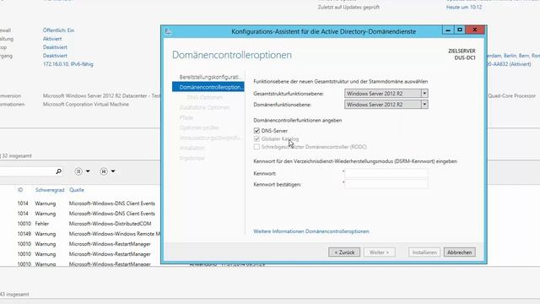Click the Zurück button
The height and width of the screenshot is (304, 540).
(344, 252)
